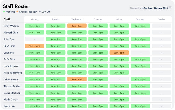The width and height of the screenshot is (175, 110).
Task: Click the Change Request legend label
Action: 28,12
